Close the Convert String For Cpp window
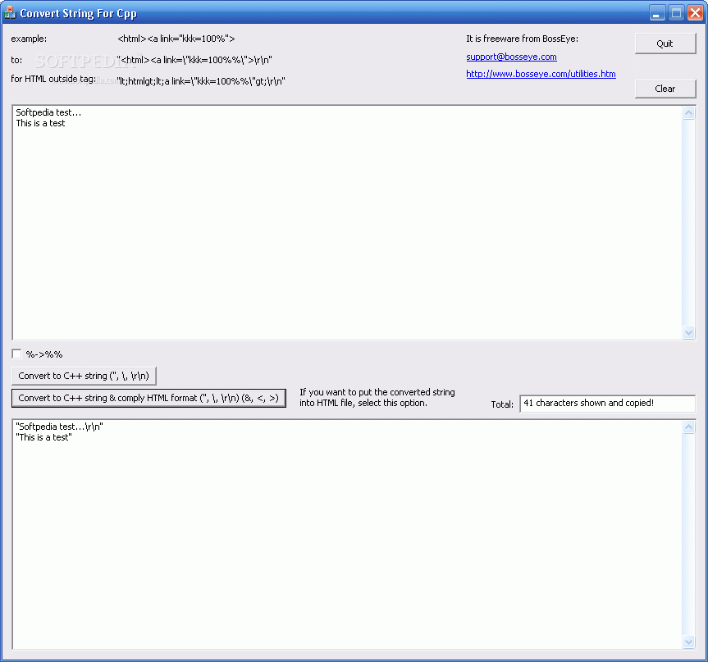This screenshot has width=708, height=662. [x=696, y=13]
